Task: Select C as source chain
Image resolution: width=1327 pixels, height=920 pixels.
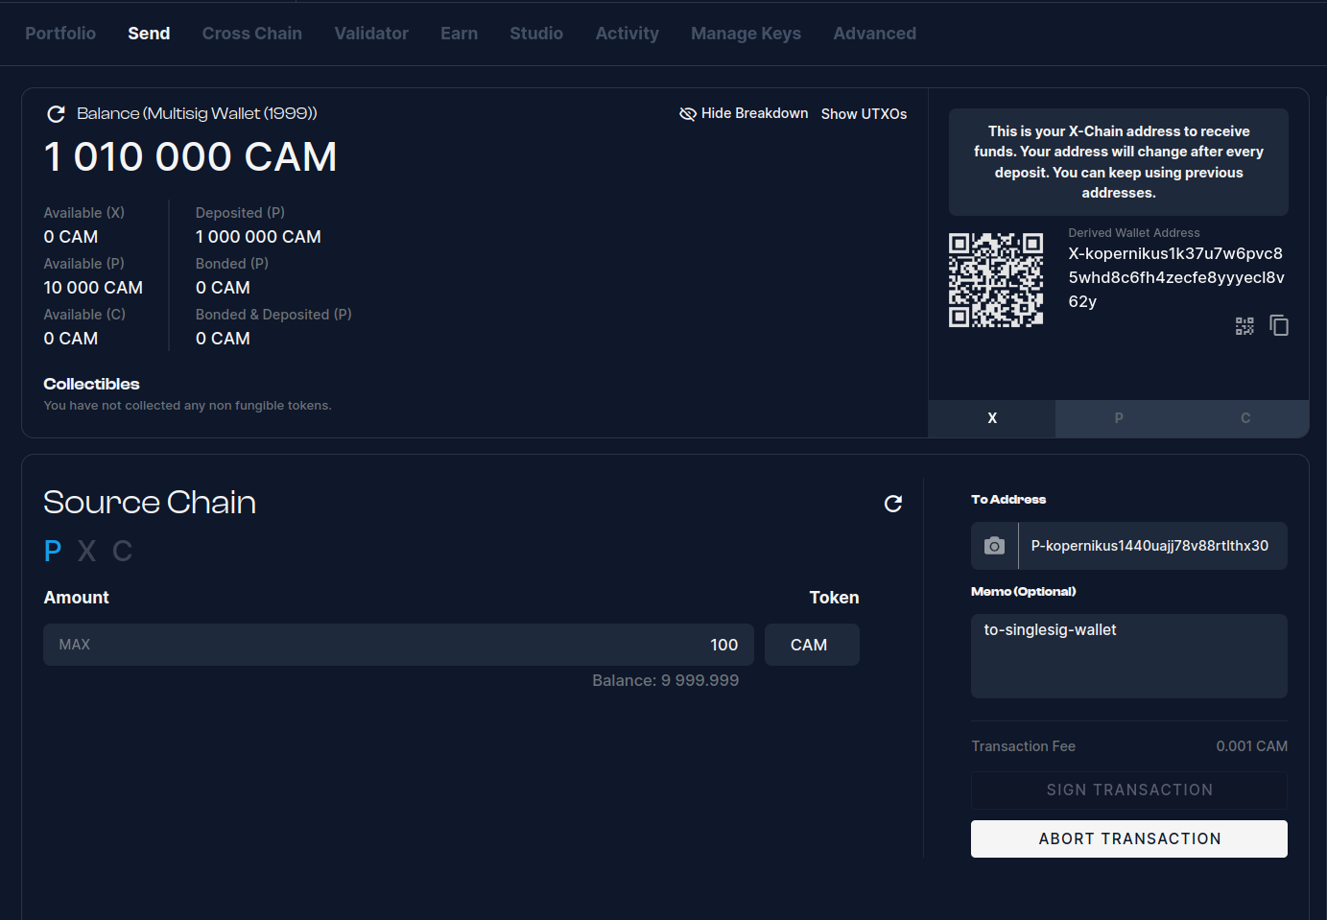Action: pyautogui.click(x=122, y=551)
